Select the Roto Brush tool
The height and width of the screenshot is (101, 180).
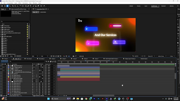click(41, 6)
